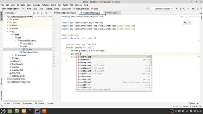Expand External Libraries node

(x=5, y=79)
